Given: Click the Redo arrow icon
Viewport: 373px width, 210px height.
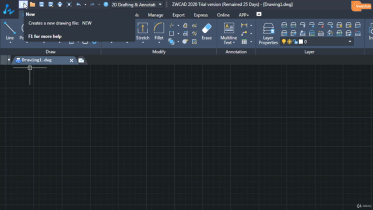Looking at the screenshot, I should tap(92, 4).
